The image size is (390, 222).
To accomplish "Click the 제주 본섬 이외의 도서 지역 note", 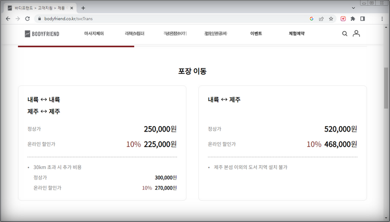I will (251, 167).
